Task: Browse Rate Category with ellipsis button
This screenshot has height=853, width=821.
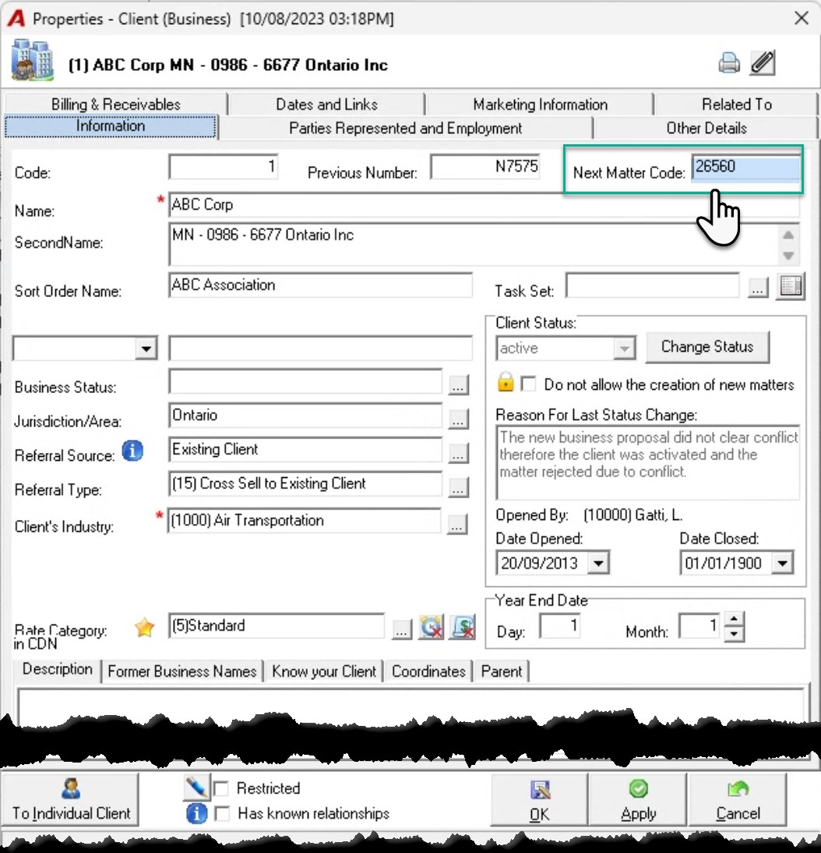Action: pos(401,629)
